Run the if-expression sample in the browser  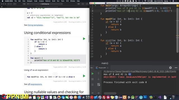point(84,76)
